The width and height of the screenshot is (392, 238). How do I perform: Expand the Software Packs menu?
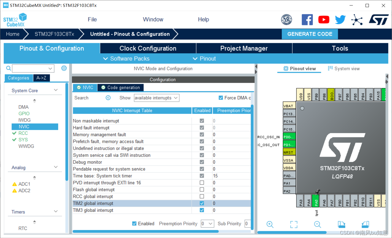pos(126,59)
